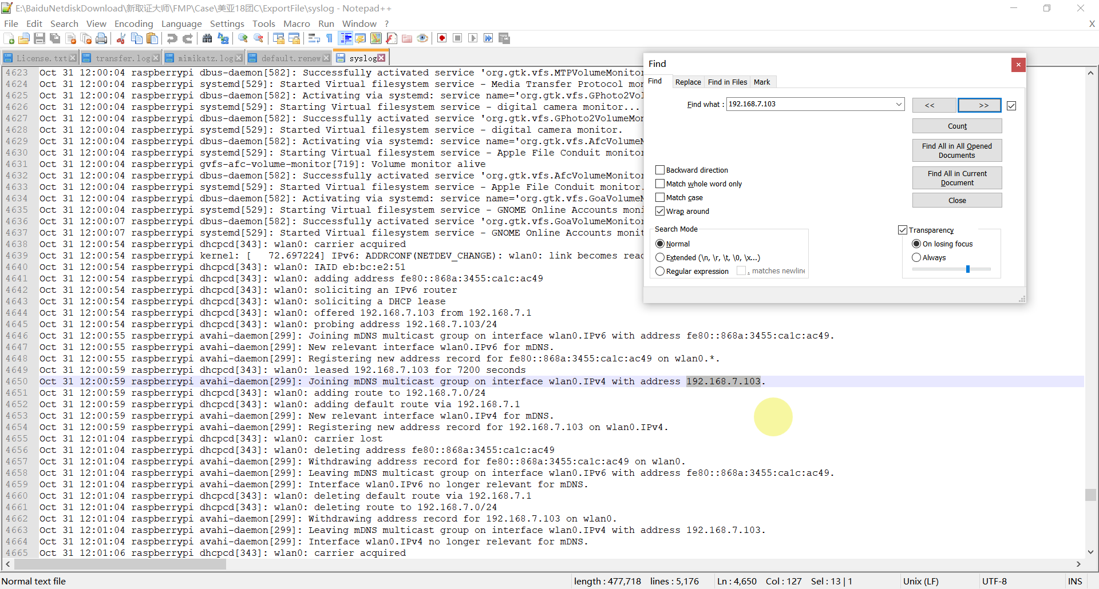This screenshot has height=589, width=1099.
Task: Save the current file using the toolbar
Action: pyautogui.click(x=39, y=38)
